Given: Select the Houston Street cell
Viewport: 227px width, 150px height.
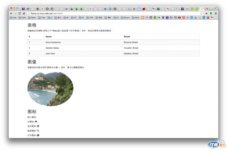Looking at the screenshot, I should coord(161,48).
